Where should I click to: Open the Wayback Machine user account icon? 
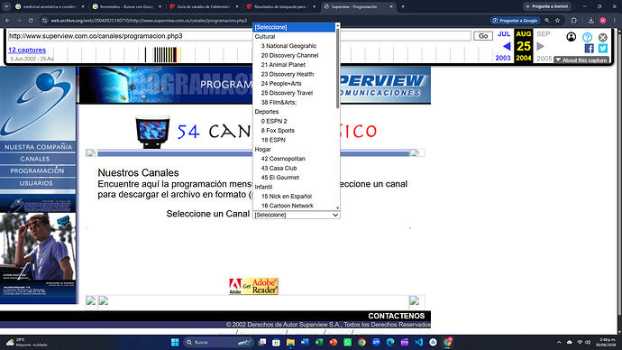571,37
